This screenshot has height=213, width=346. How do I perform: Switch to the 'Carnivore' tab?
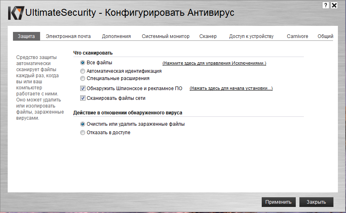(x=297, y=36)
